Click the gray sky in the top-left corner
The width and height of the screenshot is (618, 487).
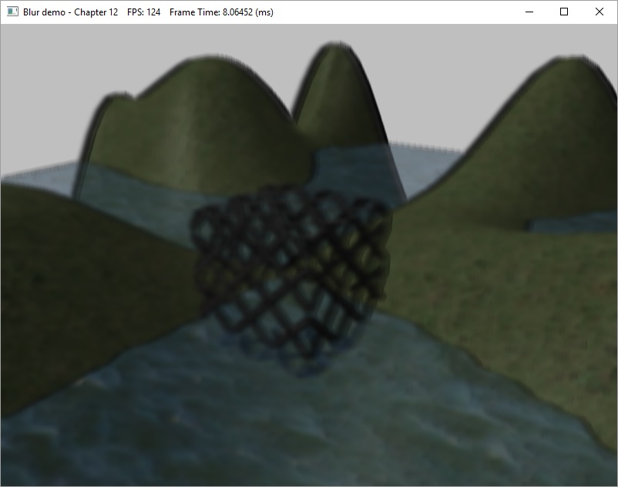click(x=39, y=62)
